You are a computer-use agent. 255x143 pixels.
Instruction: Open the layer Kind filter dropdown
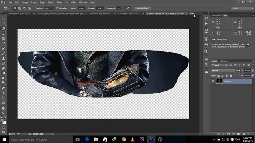220,65
